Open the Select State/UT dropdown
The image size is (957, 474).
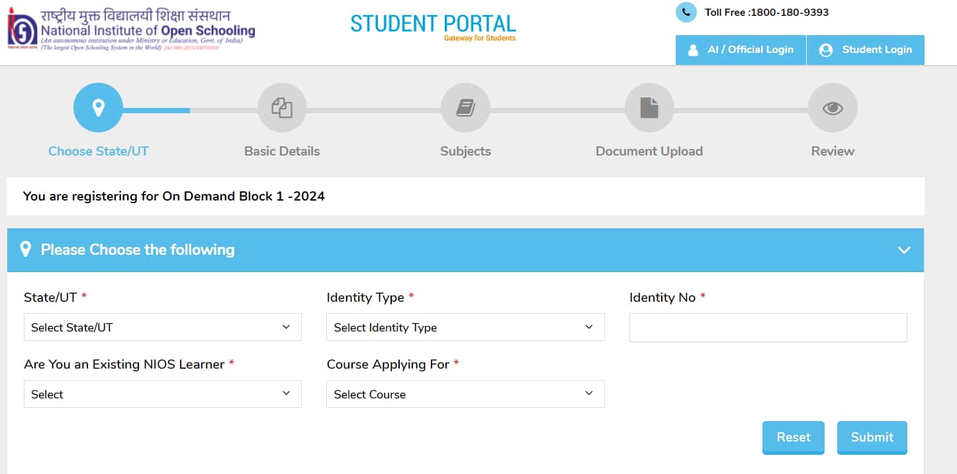click(x=162, y=327)
